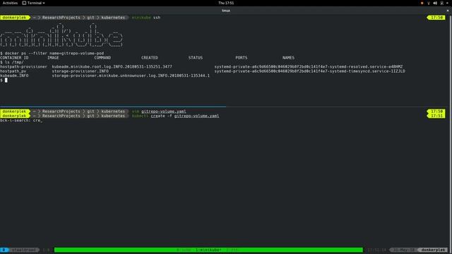This screenshot has height=254, width=452.
Task: Click the 'docker ps --filter' command line
Action: tap(52, 54)
